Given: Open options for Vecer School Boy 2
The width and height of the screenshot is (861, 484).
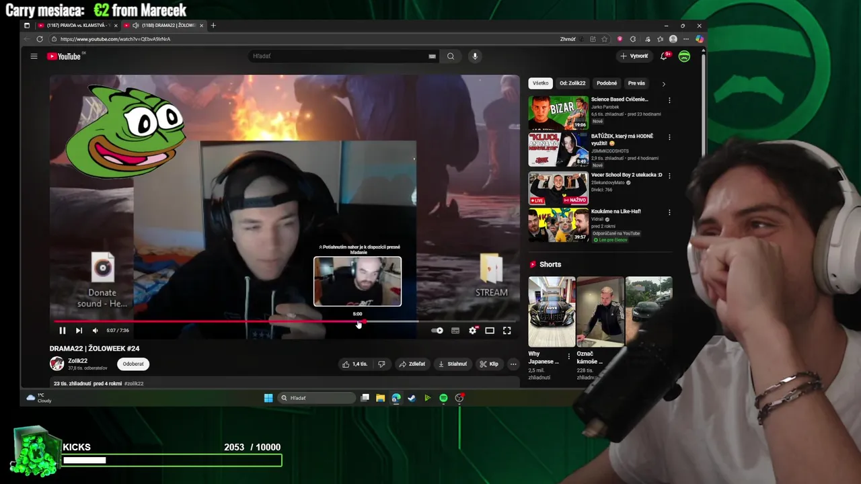Looking at the screenshot, I should click(669, 175).
